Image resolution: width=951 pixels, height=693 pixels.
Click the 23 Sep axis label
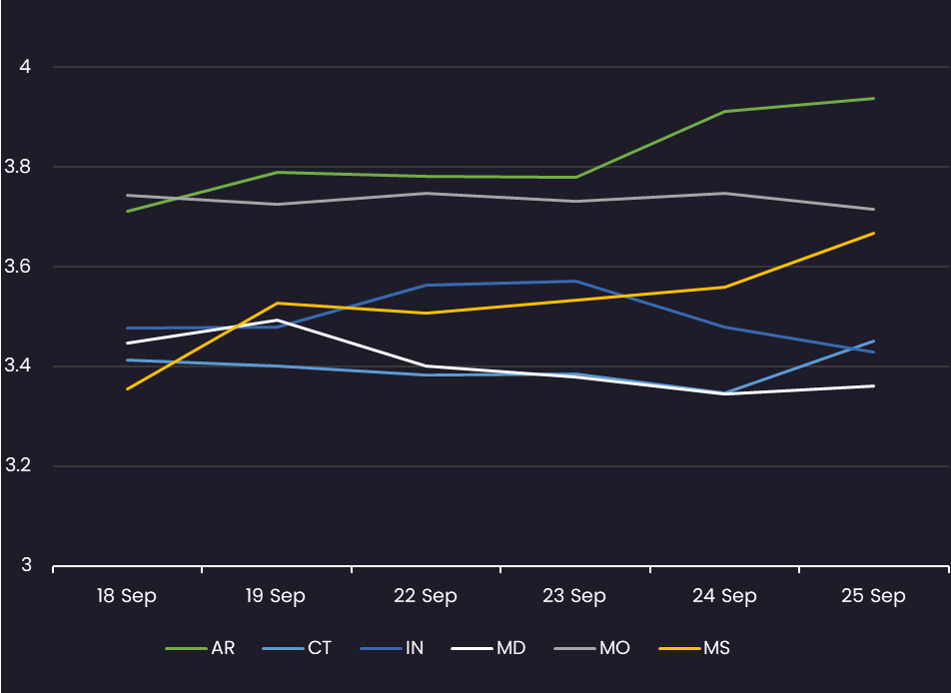[575, 596]
